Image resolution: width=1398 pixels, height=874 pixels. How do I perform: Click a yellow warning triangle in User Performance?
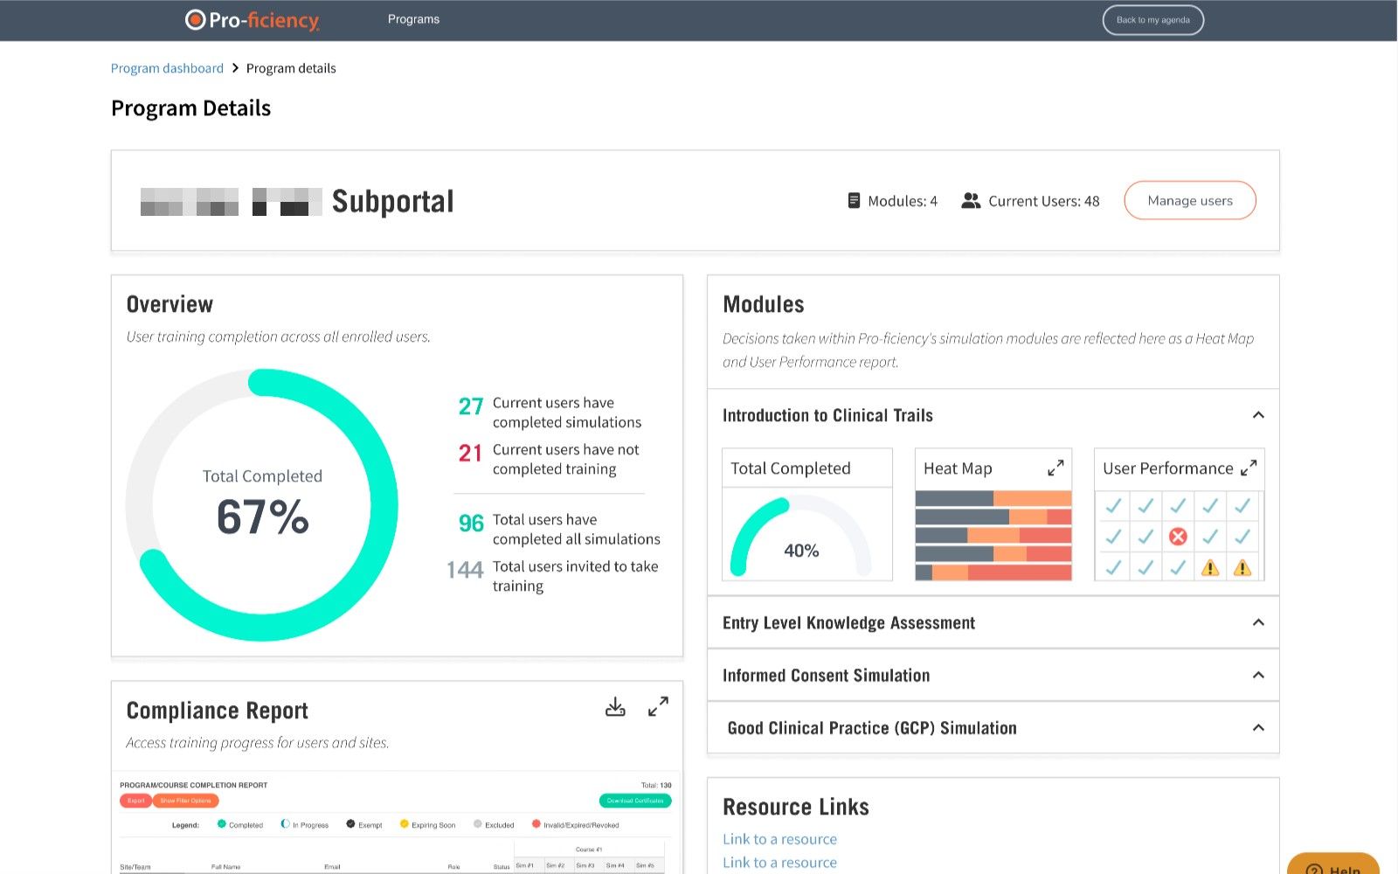tap(1211, 567)
